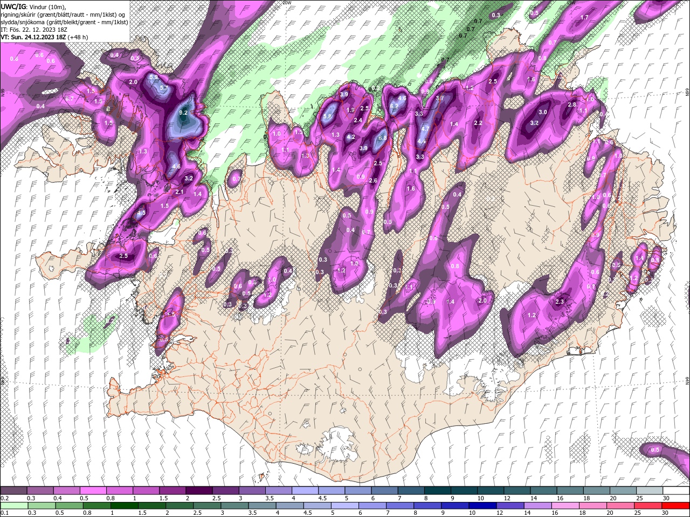Pick the dark teal 9–10 snow legend swatch
Screen dimensions: 690x517
pyautogui.click(x=464, y=491)
